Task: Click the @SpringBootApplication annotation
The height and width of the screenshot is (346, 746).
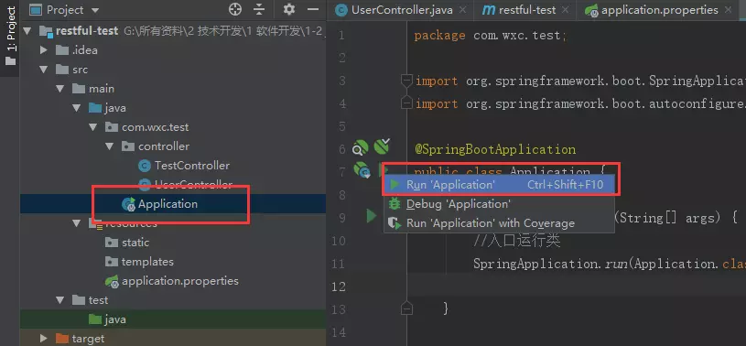Action: point(495,149)
